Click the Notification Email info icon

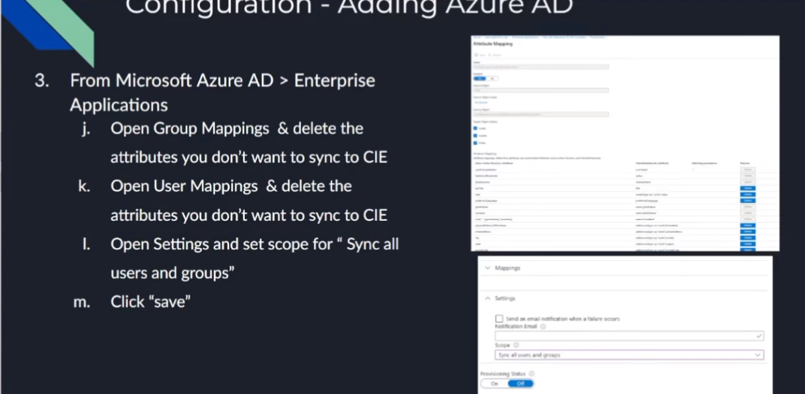(x=543, y=326)
